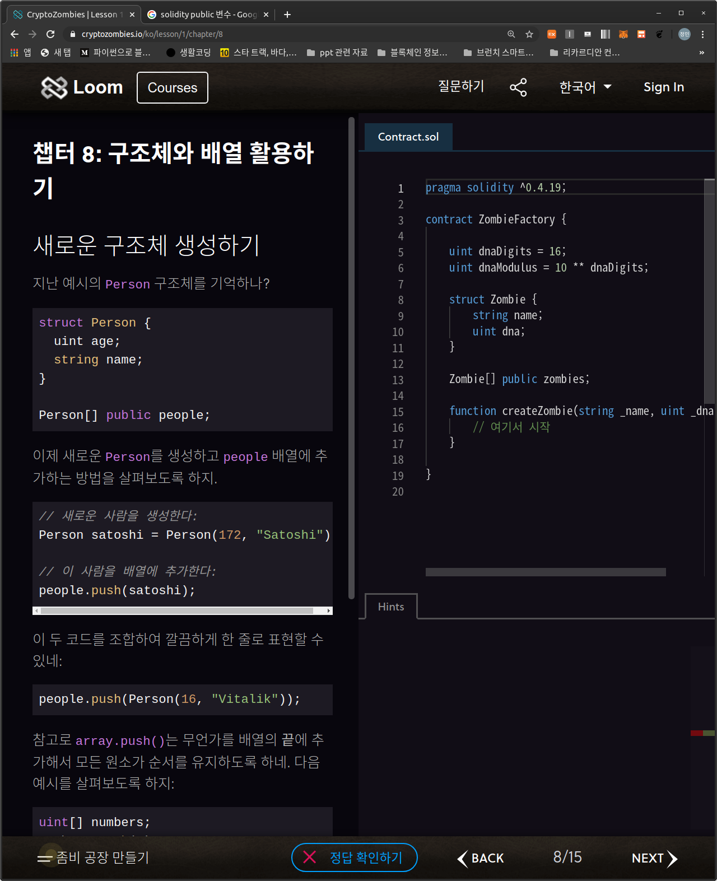Viewport: 717px width, 881px height.
Task: Open the 브런치 스마트 bookmark folder
Action: click(x=499, y=53)
